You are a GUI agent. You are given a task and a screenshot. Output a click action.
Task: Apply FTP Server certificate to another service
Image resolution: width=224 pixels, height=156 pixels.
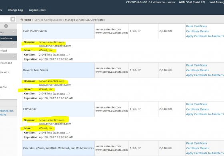tap(205, 114)
